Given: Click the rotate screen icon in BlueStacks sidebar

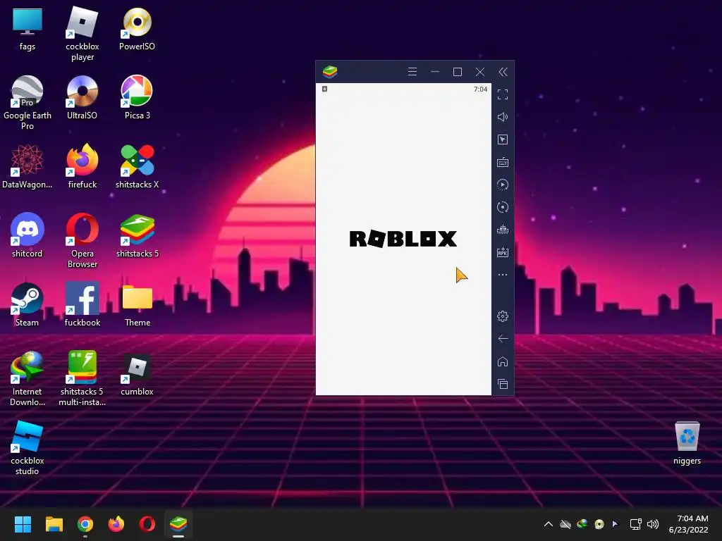Looking at the screenshot, I should 503,207.
